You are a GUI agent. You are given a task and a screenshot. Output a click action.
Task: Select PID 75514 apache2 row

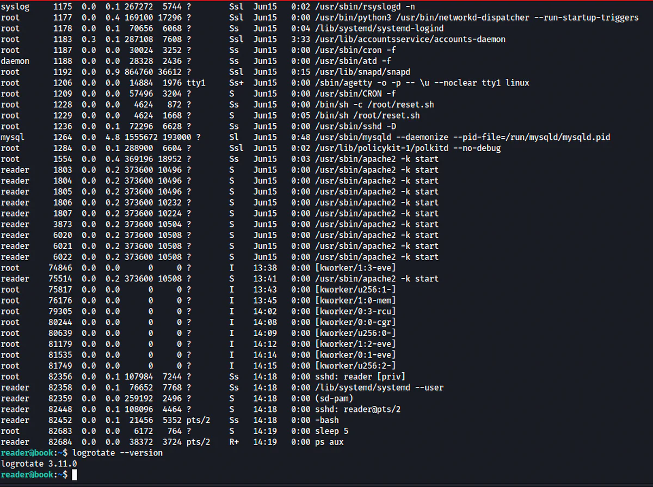pyautogui.click(x=219, y=279)
